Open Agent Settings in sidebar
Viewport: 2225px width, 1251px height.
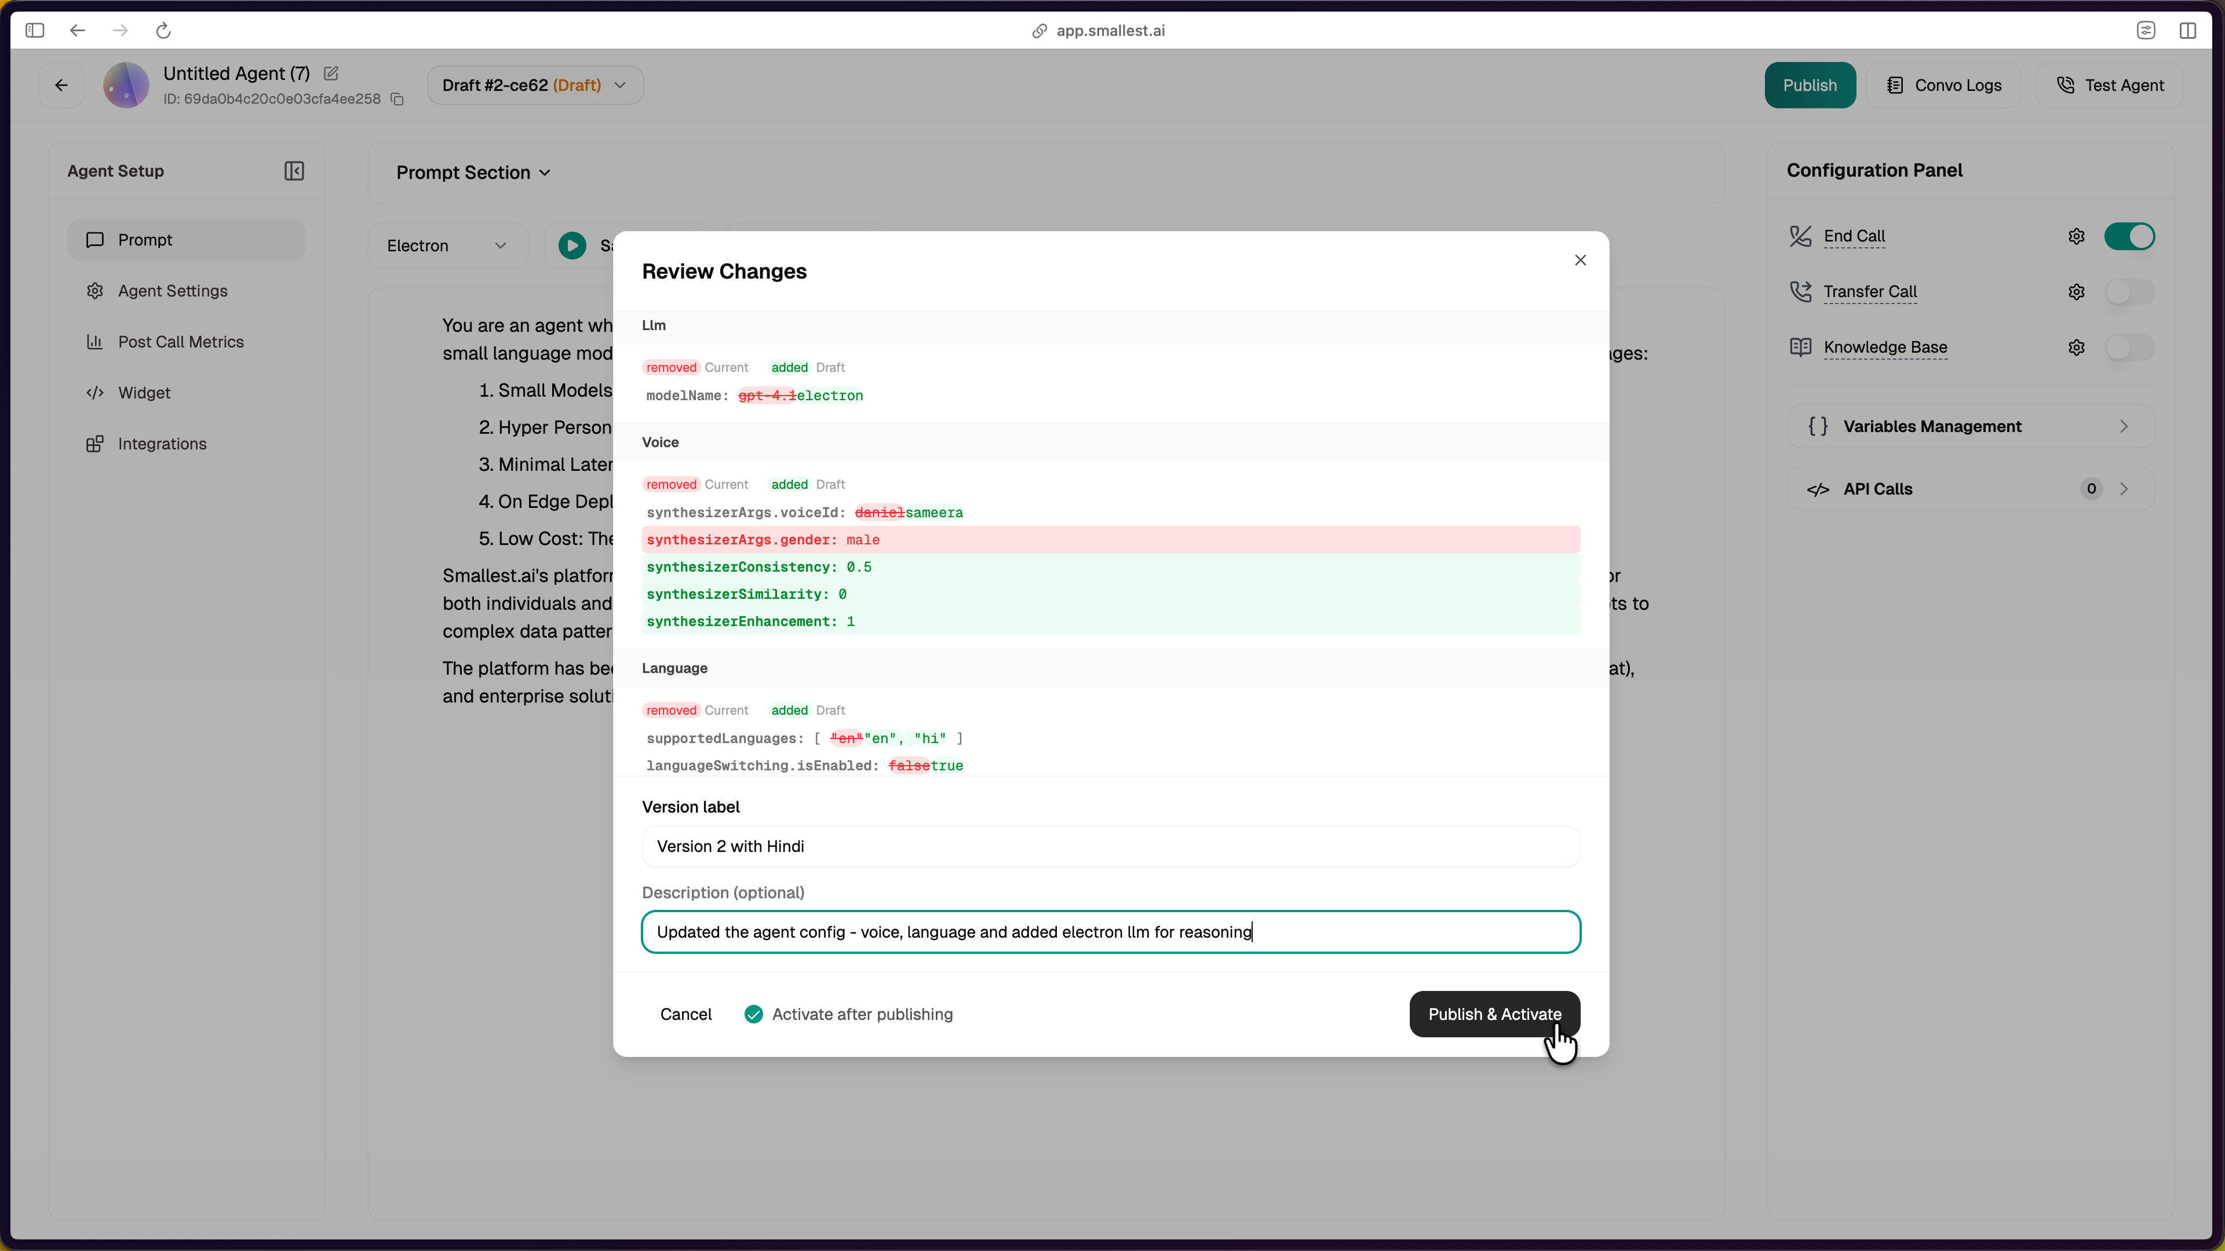[173, 291]
